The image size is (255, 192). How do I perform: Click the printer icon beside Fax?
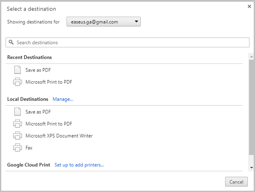pos(17,148)
